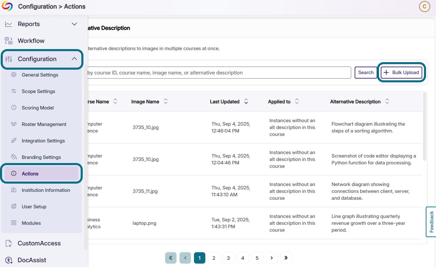
Task: Select the Workflow icon in sidebar
Action: point(9,41)
